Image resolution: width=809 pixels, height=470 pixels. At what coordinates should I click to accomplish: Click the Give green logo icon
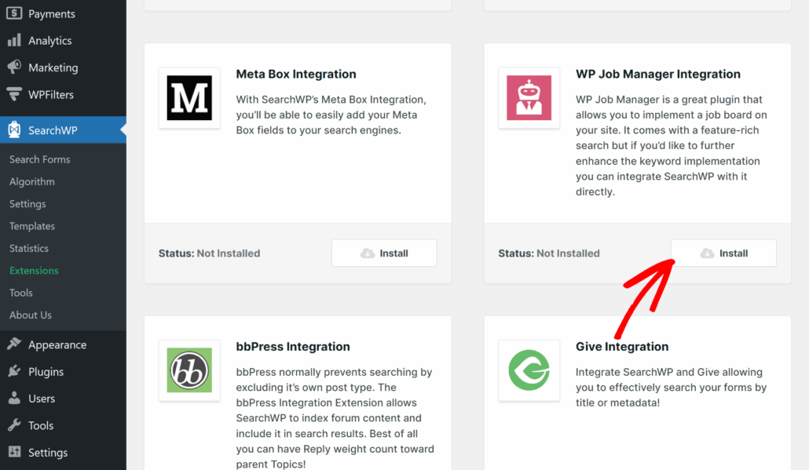[529, 370]
